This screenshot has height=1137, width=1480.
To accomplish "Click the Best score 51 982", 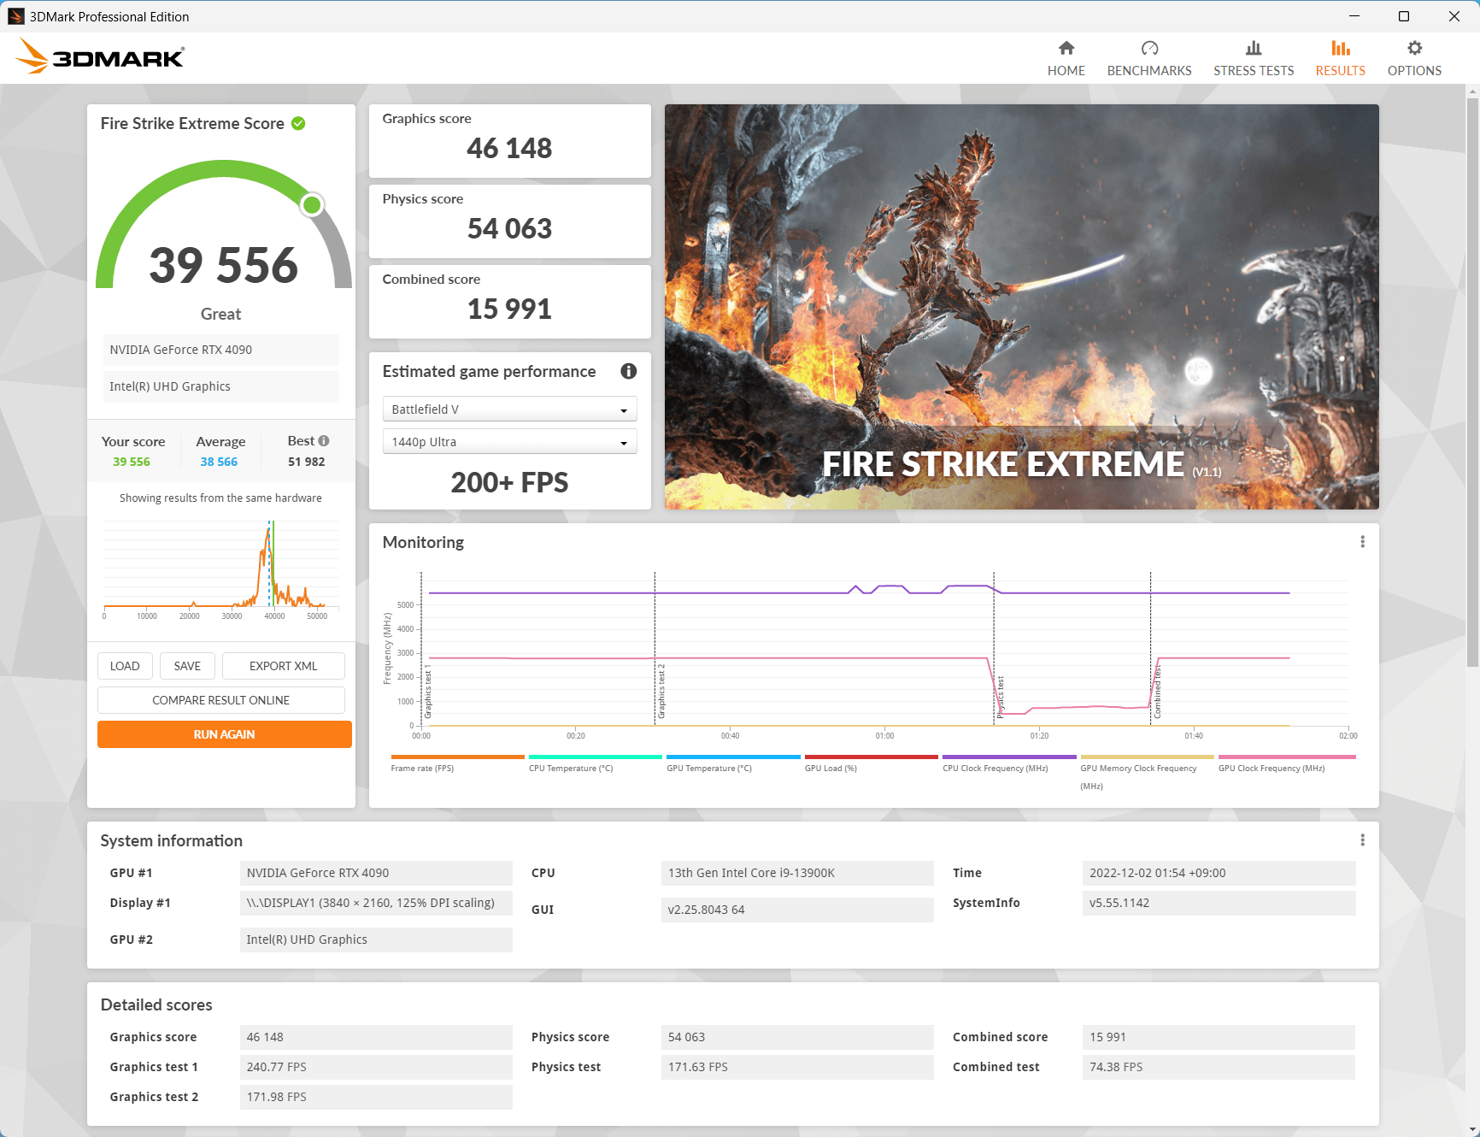I will pos(306,462).
